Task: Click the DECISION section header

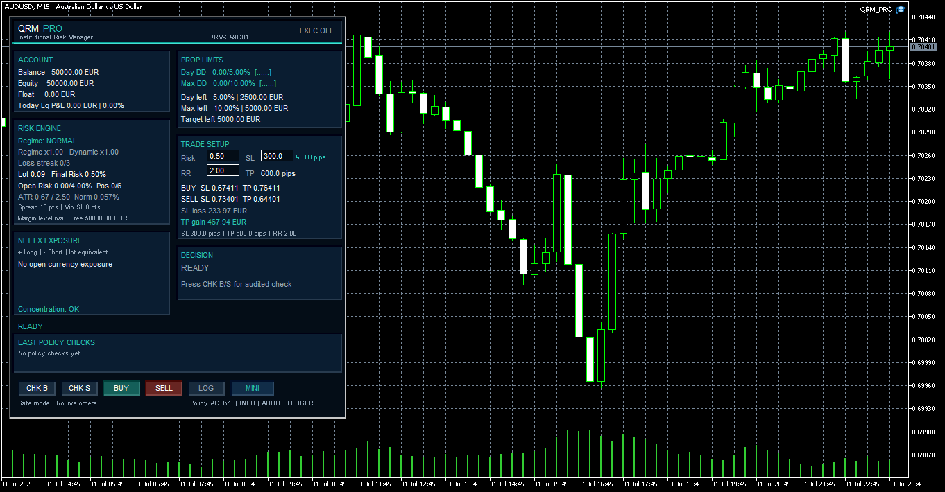Action: tap(197, 255)
